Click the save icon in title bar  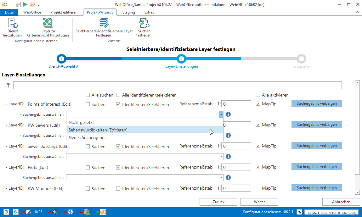(18, 4)
